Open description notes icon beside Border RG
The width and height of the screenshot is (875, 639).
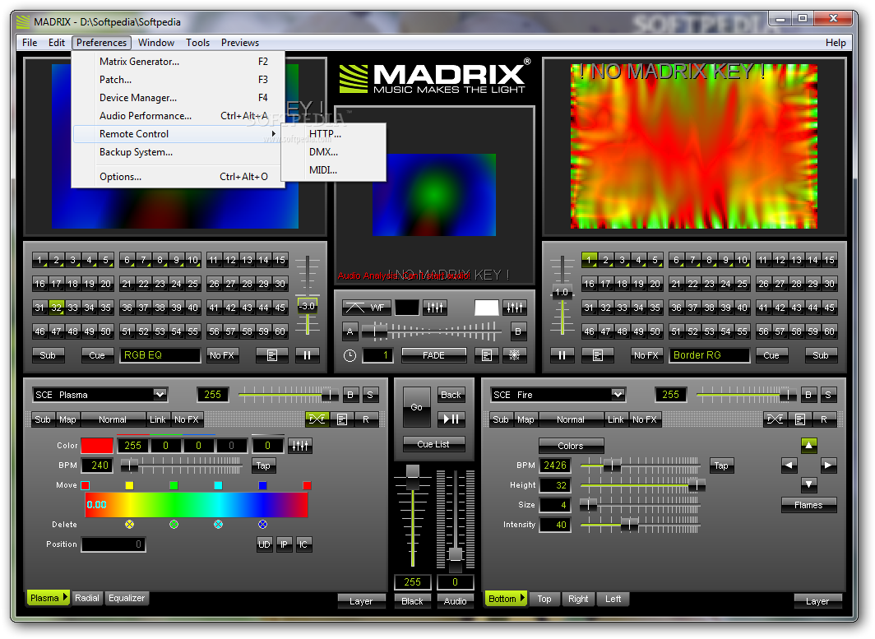point(598,355)
